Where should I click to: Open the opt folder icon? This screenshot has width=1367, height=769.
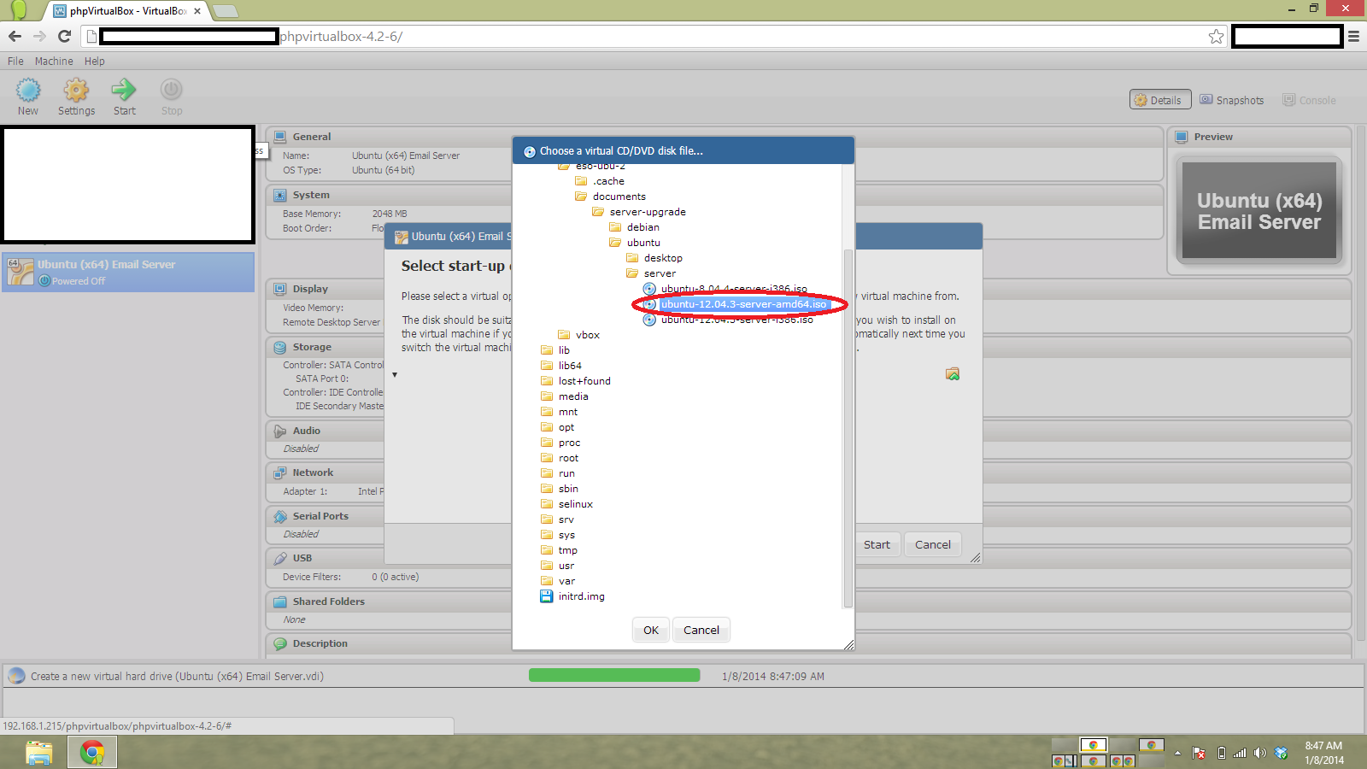coord(547,427)
